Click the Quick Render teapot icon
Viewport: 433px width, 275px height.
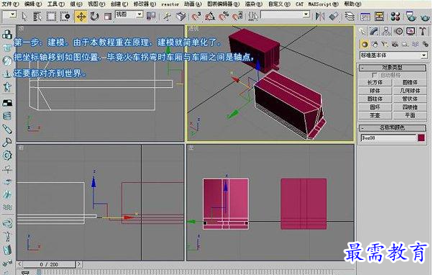tap(425, 17)
